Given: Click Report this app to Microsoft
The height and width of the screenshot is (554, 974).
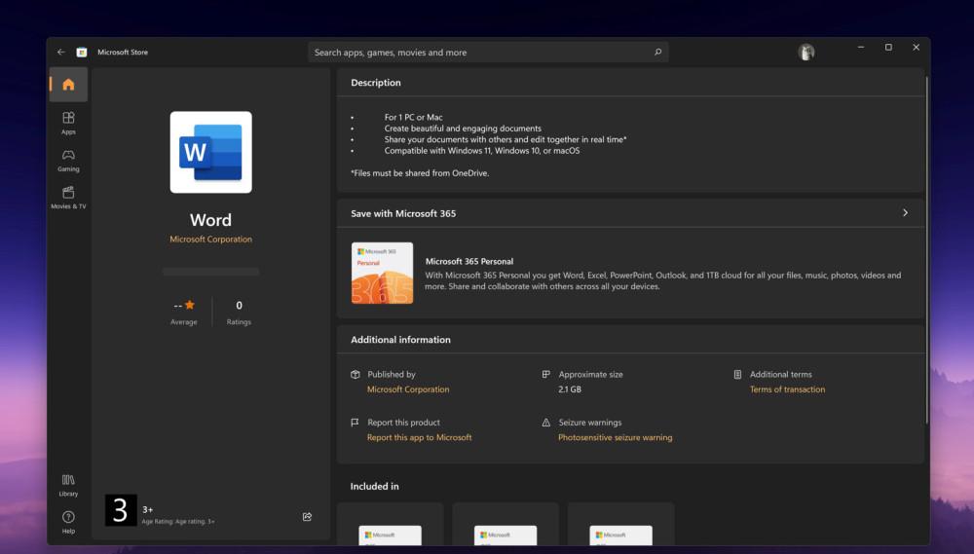Looking at the screenshot, I should point(419,437).
